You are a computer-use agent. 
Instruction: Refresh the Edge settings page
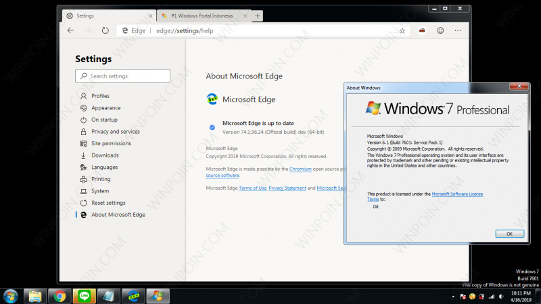[105, 30]
